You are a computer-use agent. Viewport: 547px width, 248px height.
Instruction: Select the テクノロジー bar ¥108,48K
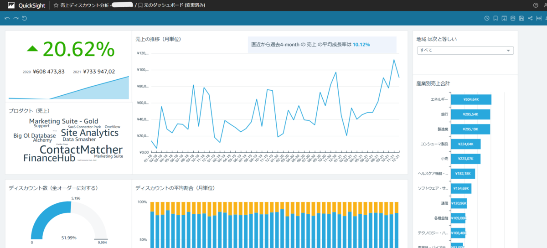pyautogui.click(x=459, y=233)
